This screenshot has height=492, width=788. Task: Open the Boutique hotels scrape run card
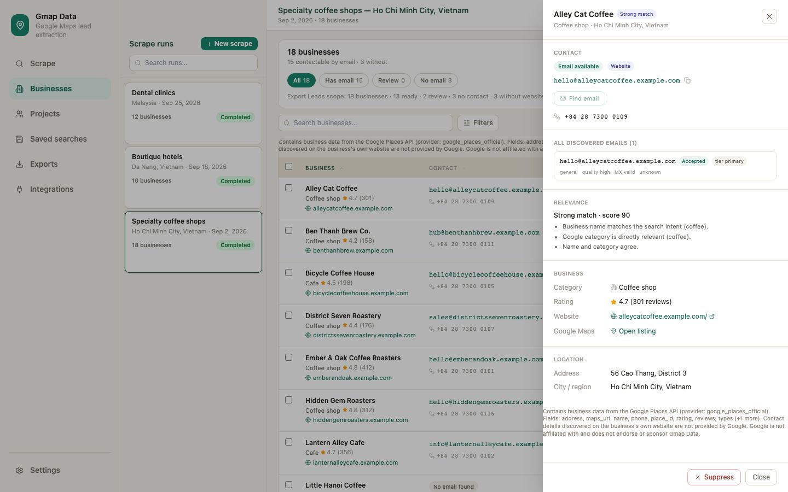click(x=193, y=177)
